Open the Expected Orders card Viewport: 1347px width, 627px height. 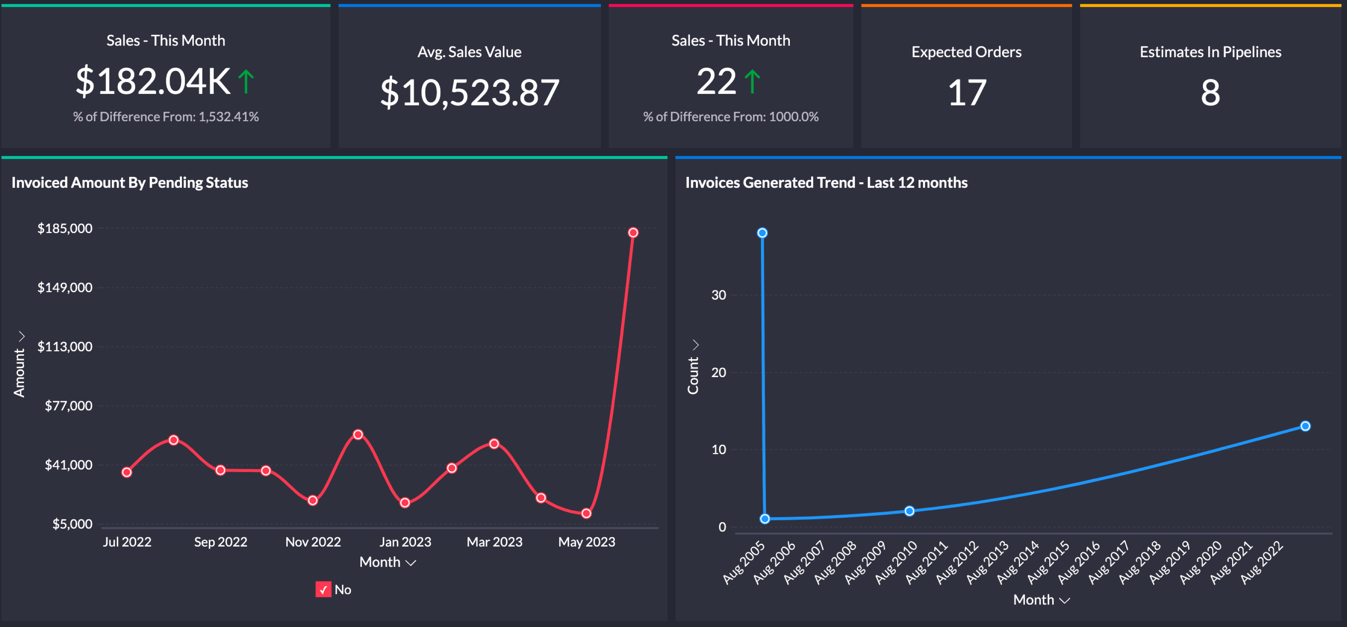pos(966,79)
